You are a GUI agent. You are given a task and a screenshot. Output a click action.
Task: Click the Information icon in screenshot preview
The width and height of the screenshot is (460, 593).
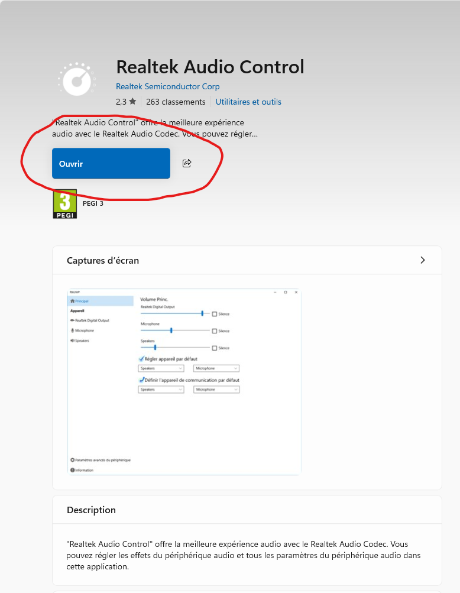coord(72,470)
